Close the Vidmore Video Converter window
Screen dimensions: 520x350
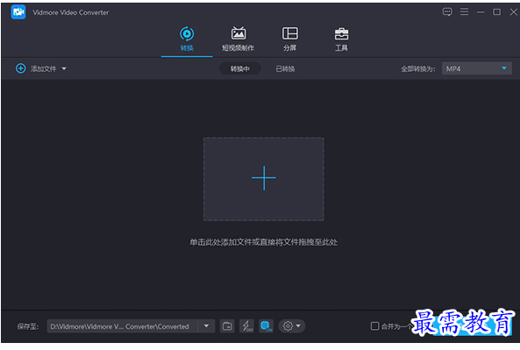pos(513,12)
